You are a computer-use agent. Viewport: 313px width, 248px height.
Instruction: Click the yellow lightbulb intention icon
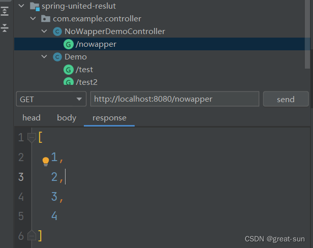click(x=46, y=161)
